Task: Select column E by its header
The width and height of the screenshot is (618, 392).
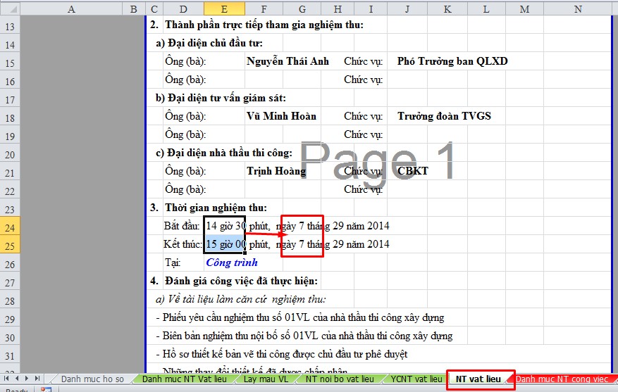Action: 223,8
